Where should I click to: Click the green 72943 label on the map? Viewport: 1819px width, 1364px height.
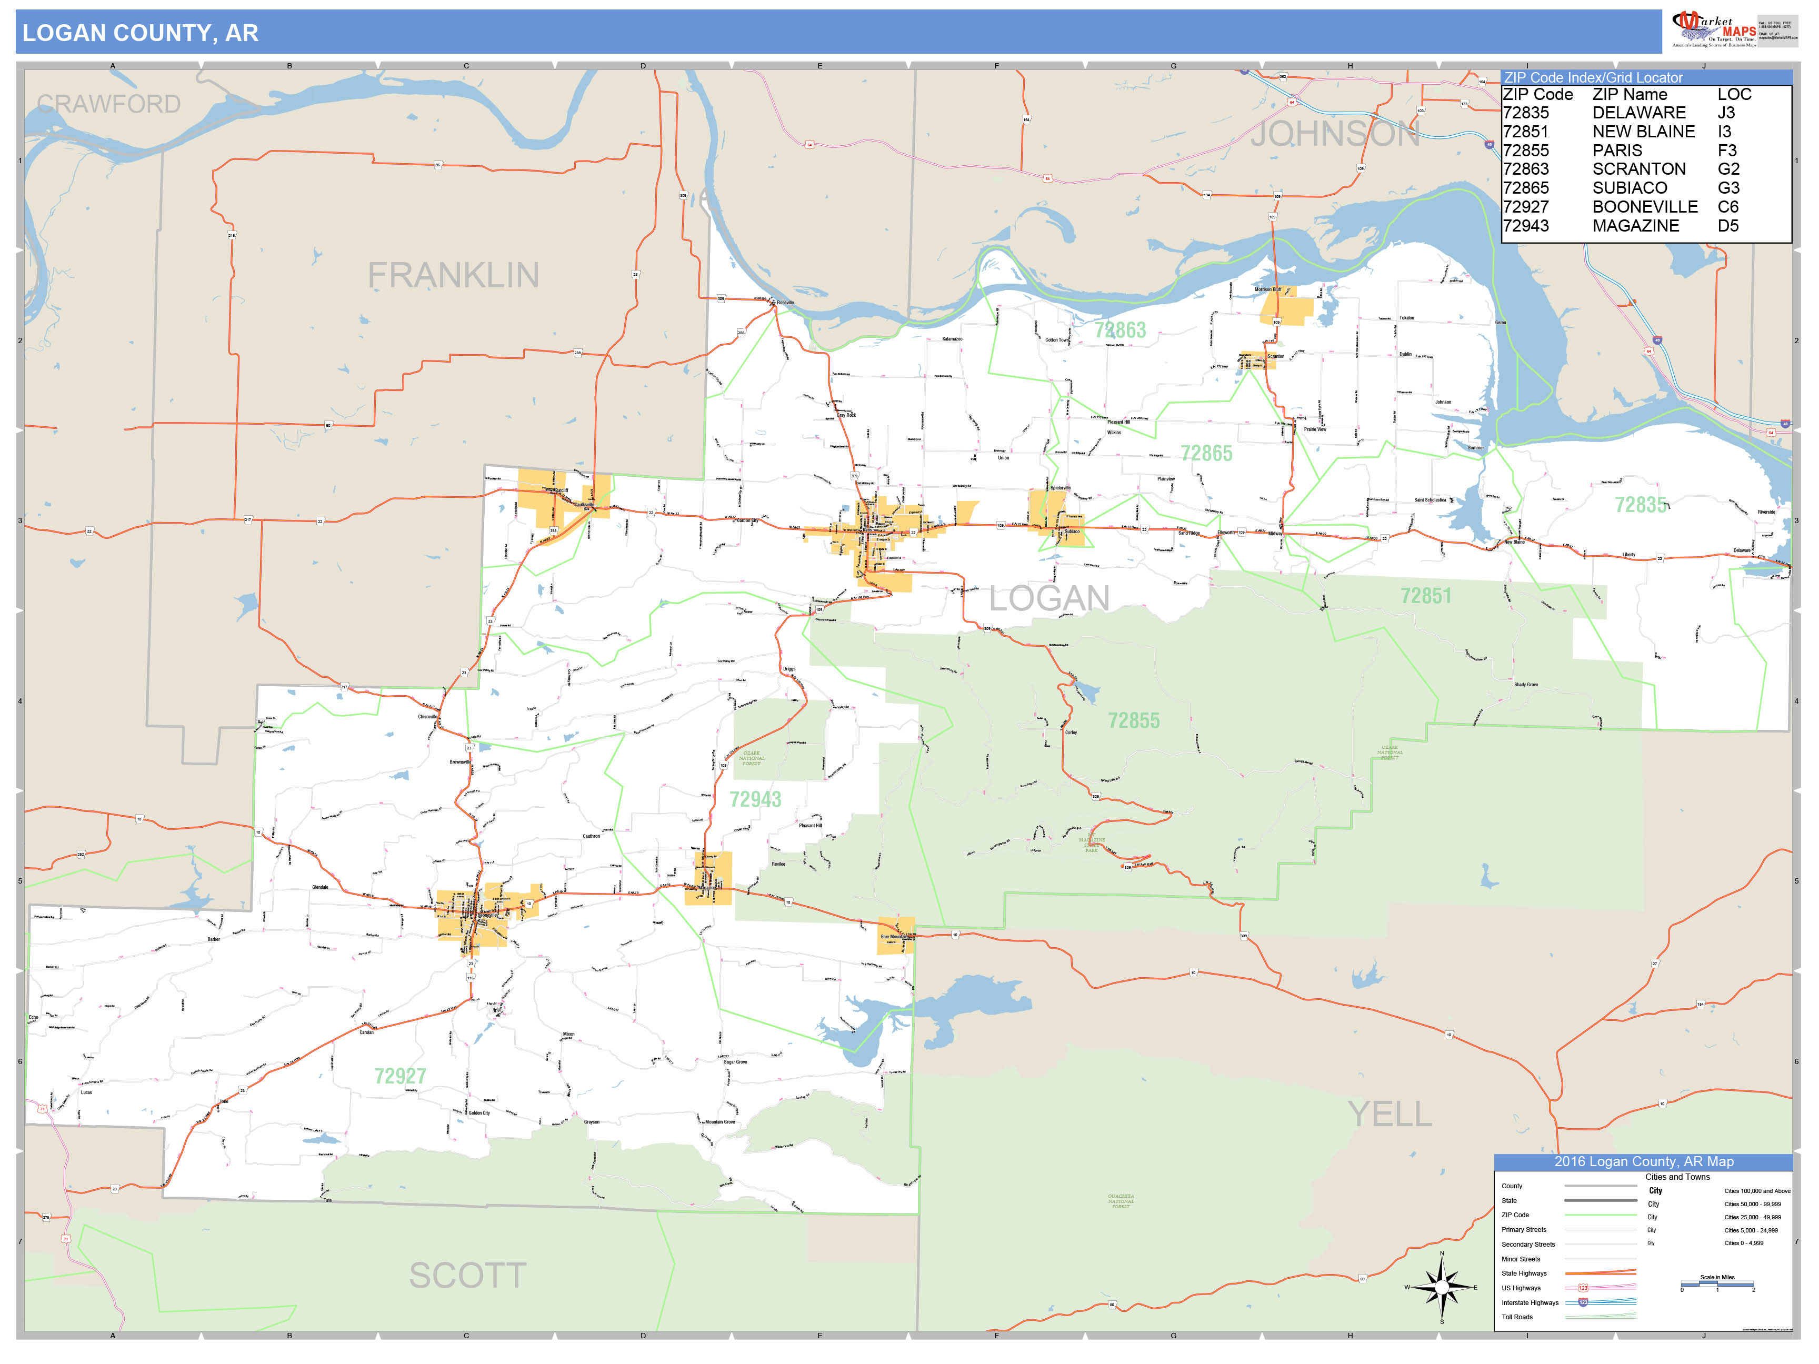tap(755, 799)
